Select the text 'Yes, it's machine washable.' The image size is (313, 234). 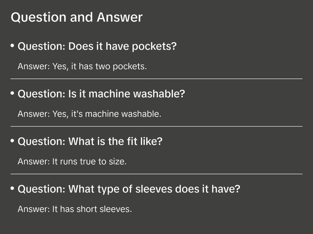click(x=106, y=114)
